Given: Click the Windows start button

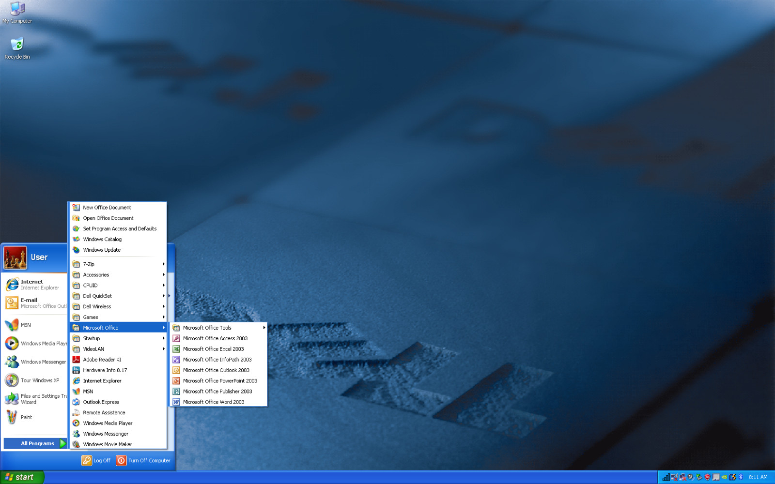Looking at the screenshot, I should pyautogui.click(x=22, y=477).
